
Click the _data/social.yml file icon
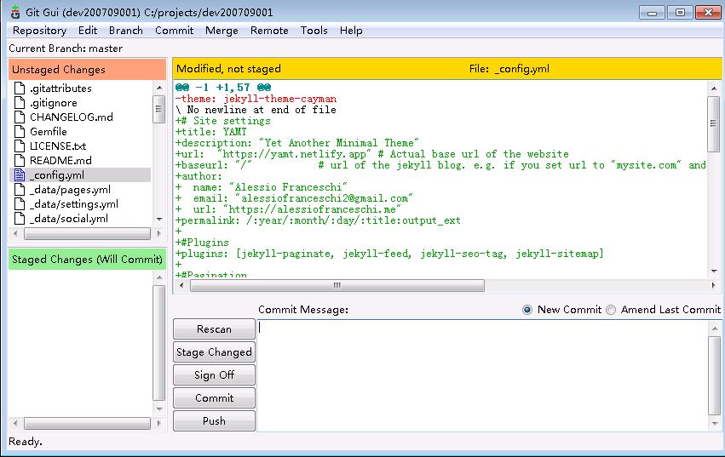pos(20,219)
